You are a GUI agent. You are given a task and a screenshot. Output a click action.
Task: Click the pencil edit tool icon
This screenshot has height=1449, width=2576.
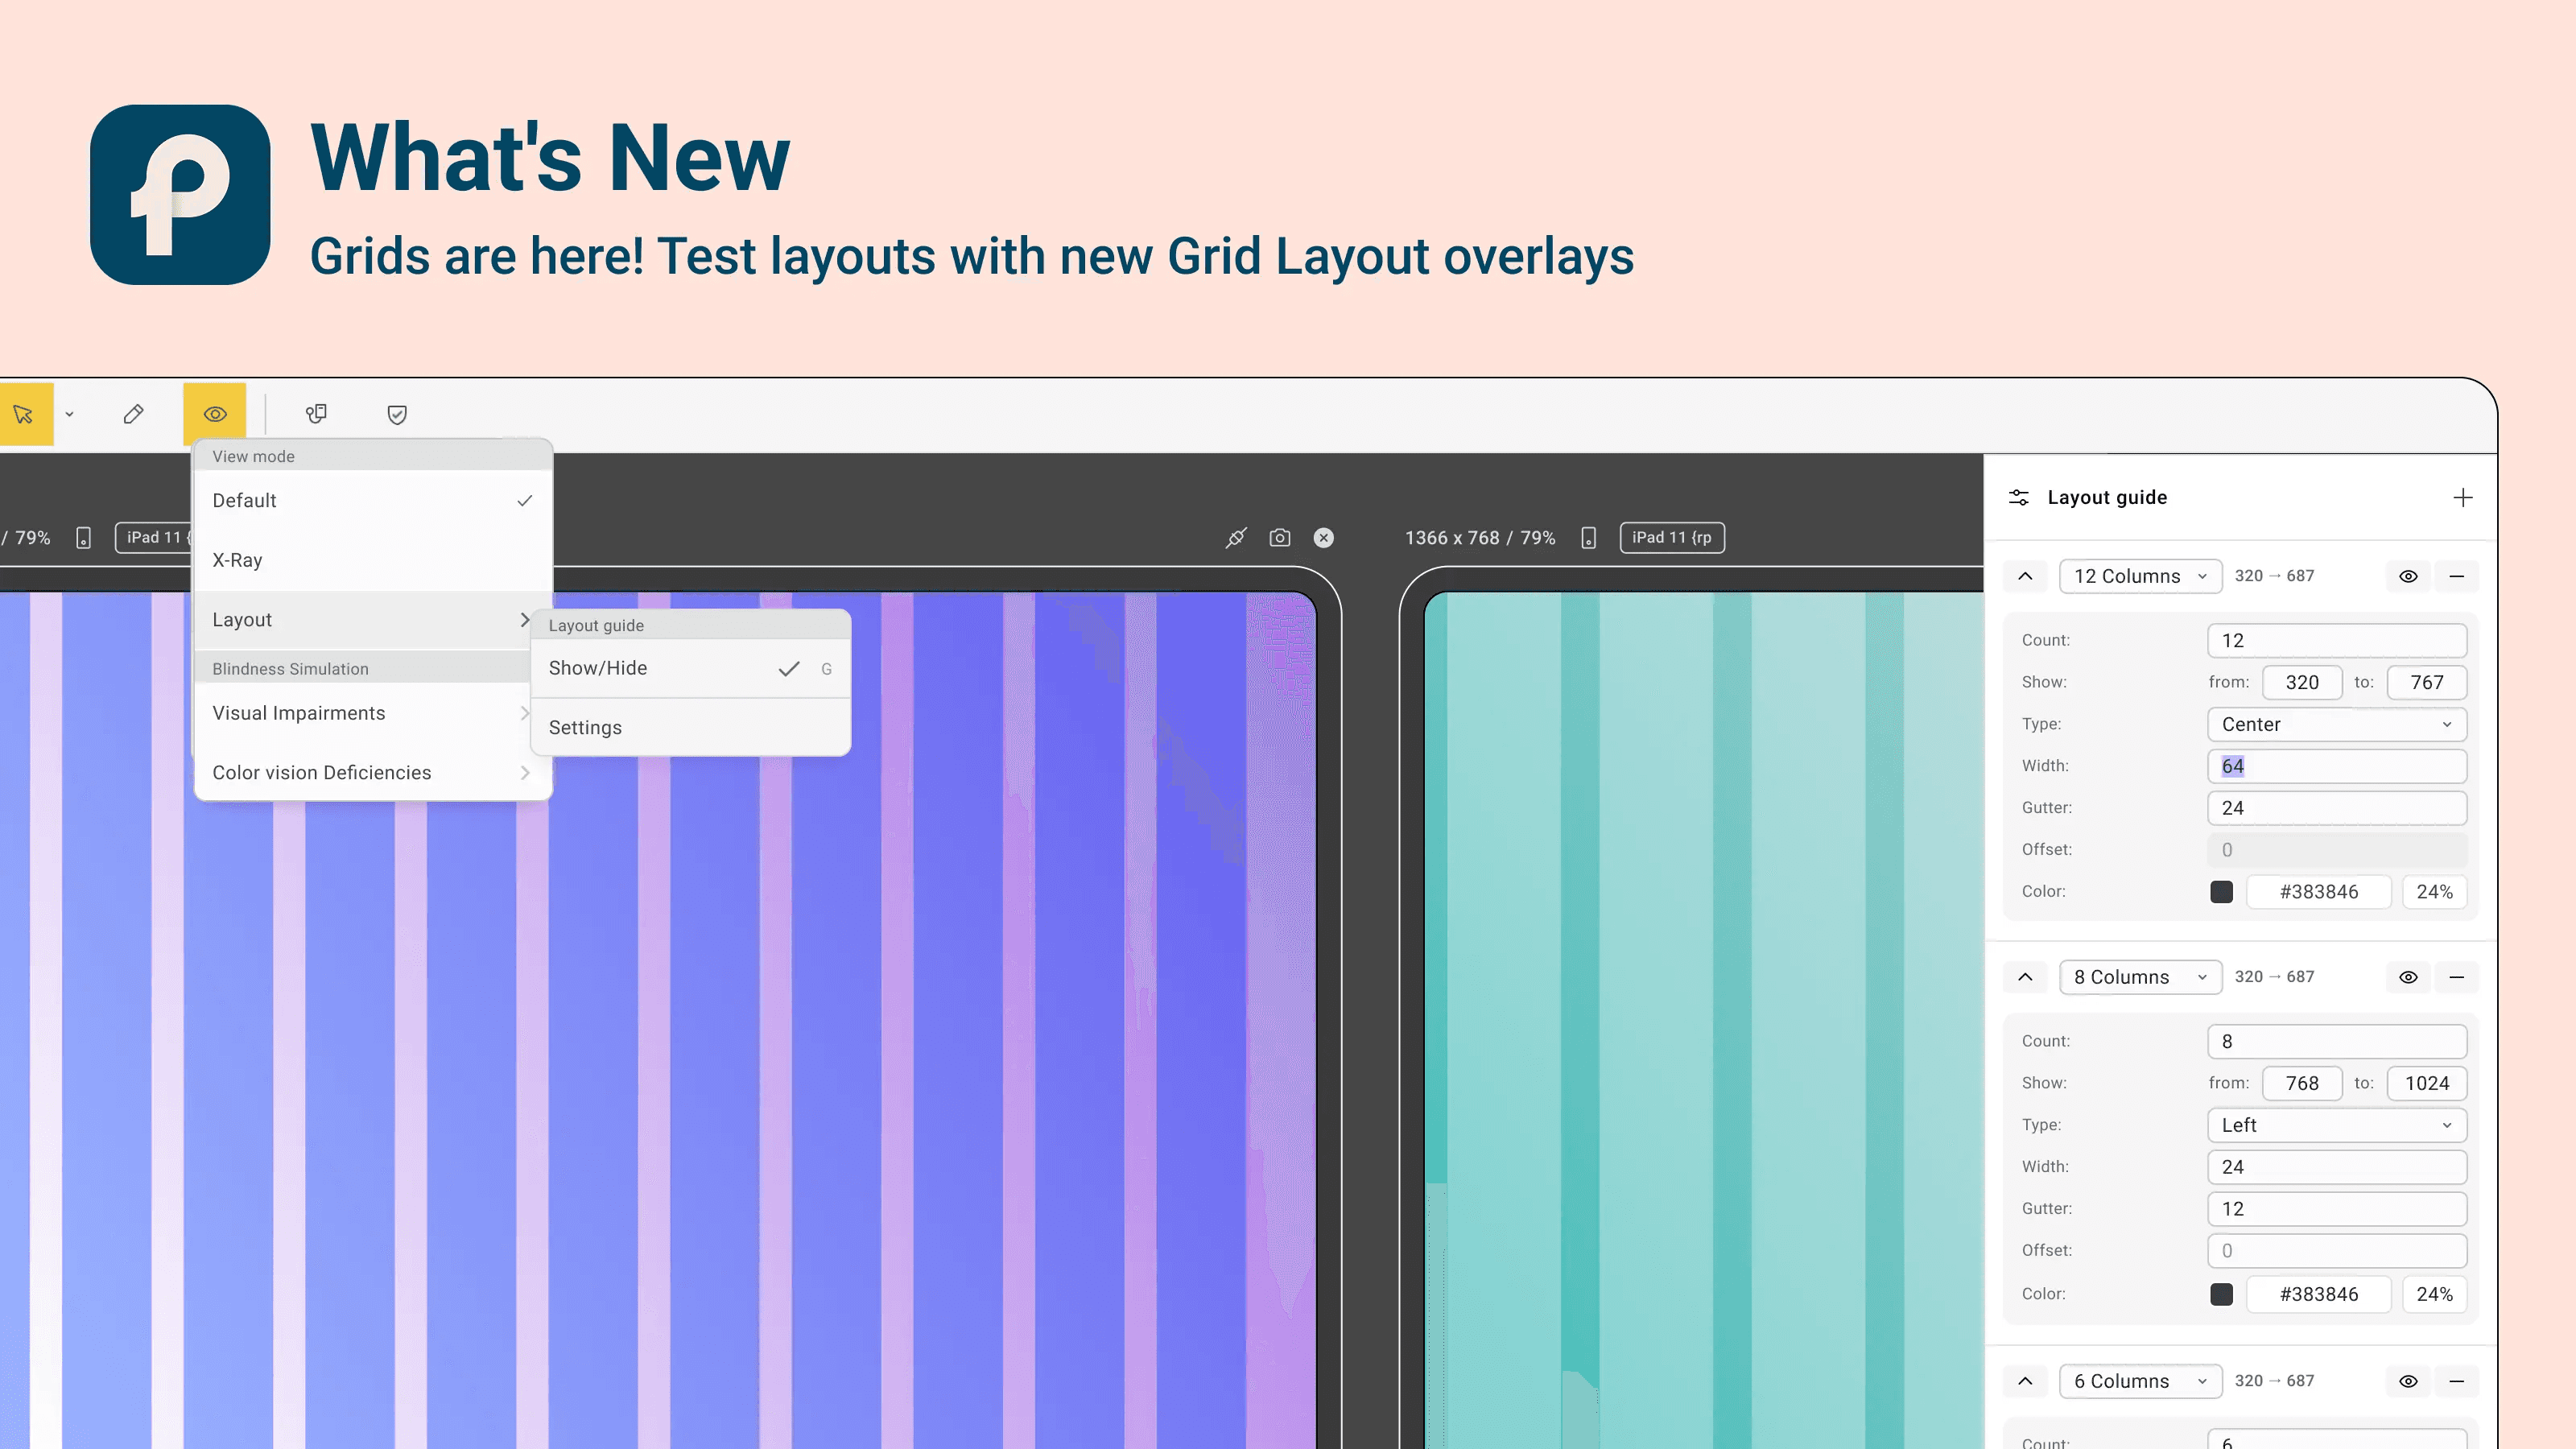coord(133,414)
